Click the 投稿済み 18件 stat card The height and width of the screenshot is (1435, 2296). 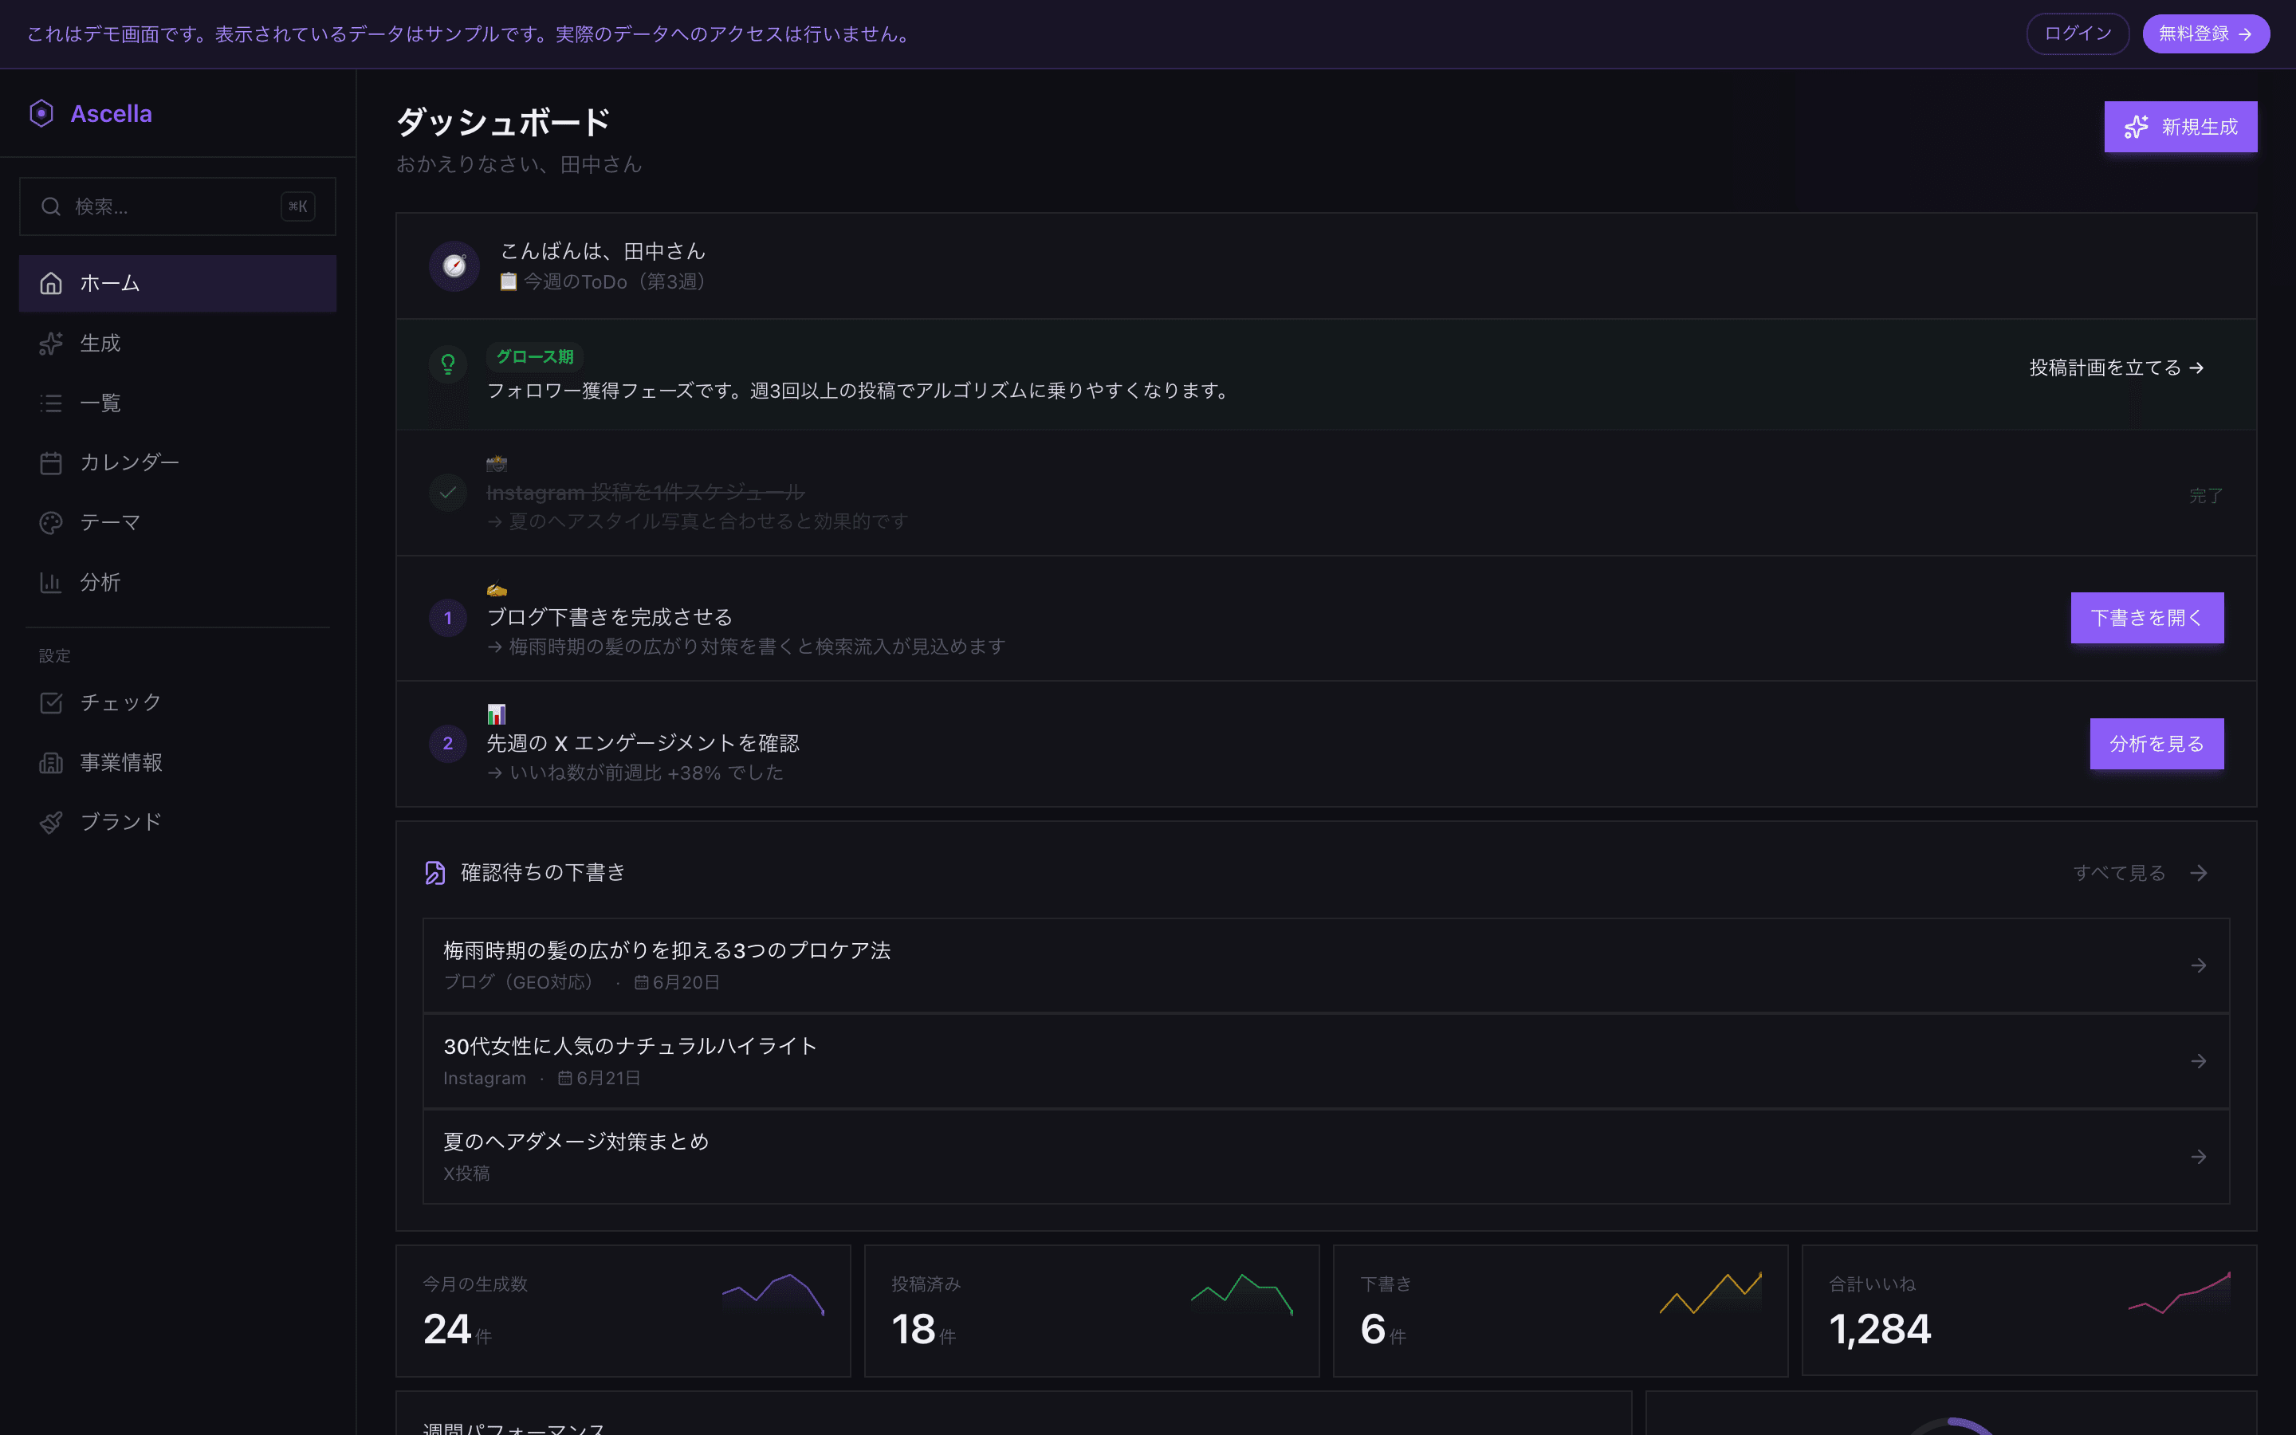[1092, 1311]
